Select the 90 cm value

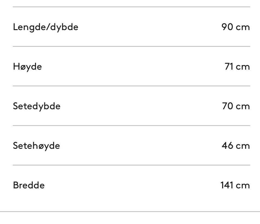(236, 27)
